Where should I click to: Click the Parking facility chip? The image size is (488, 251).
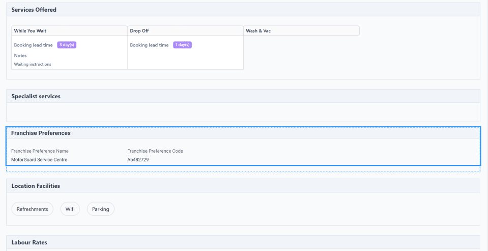[101, 209]
